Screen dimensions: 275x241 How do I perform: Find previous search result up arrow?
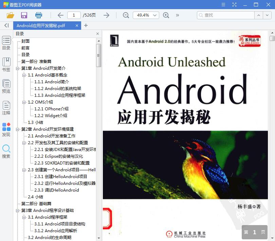(259, 15)
